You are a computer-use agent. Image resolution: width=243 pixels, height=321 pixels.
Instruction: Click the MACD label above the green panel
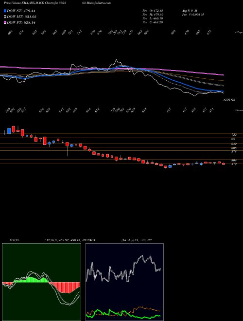pos(14,240)
